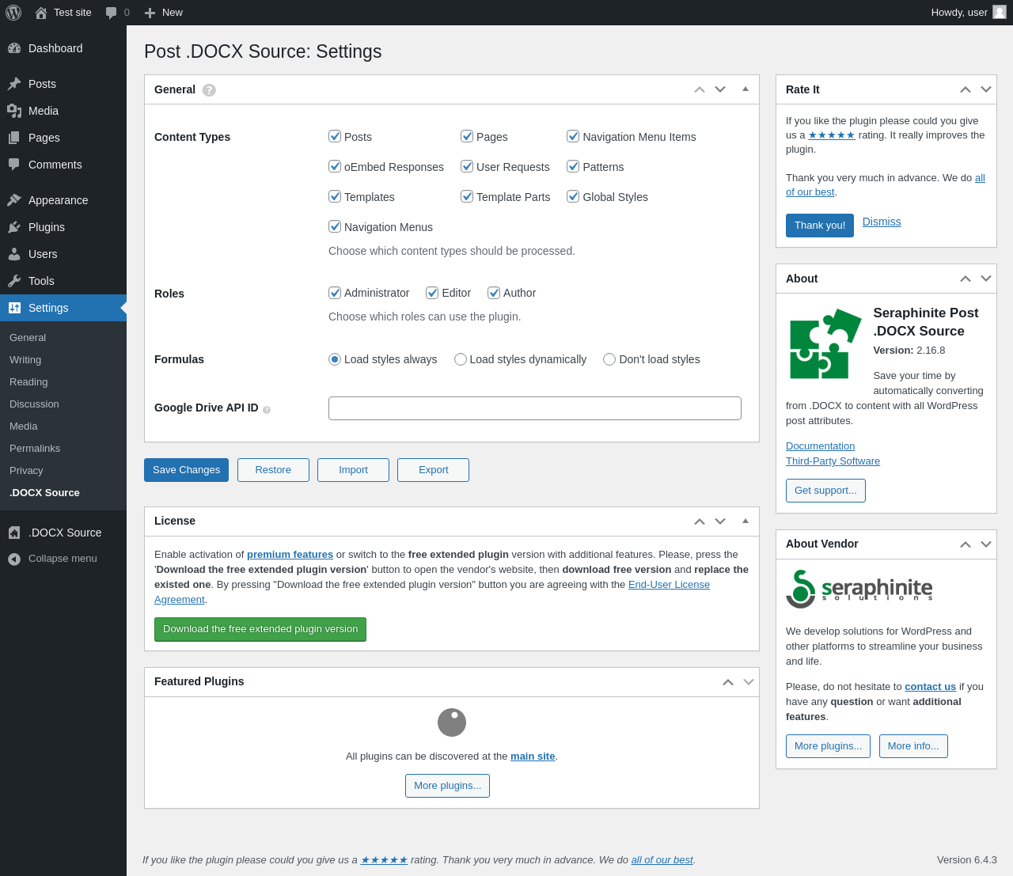Click the green puzzle plugin logo

[x=825, y=344]
